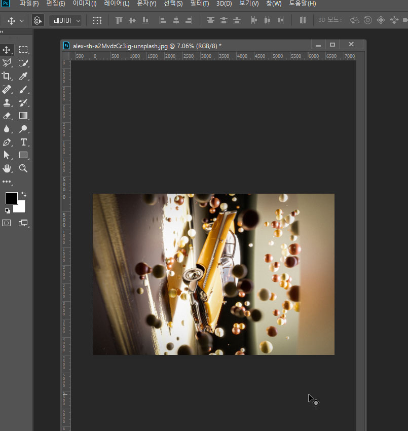
Task: Select the Pen tool
Action: coord(7,142)
